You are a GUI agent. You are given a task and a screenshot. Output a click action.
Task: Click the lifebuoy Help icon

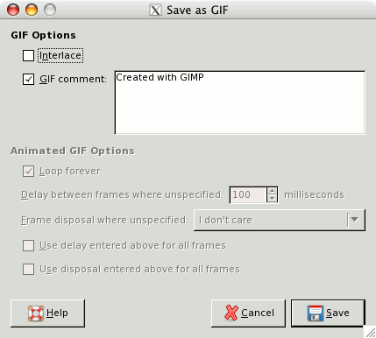pyautogui.click(x=36, y=313)
